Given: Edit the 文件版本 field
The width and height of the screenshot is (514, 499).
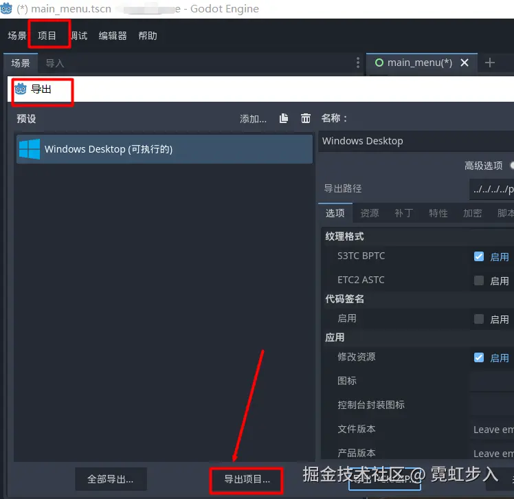Looking at the screenshot, I should [492, 430].
